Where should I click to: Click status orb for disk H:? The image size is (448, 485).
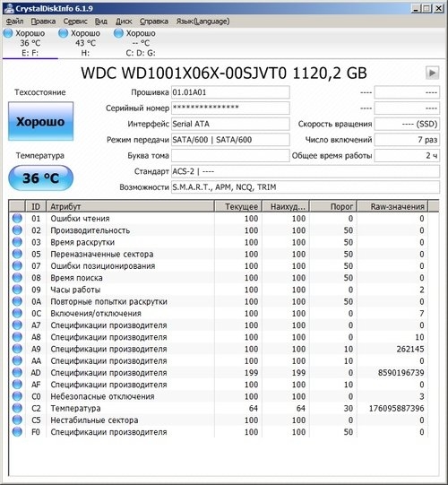[63, 33]
